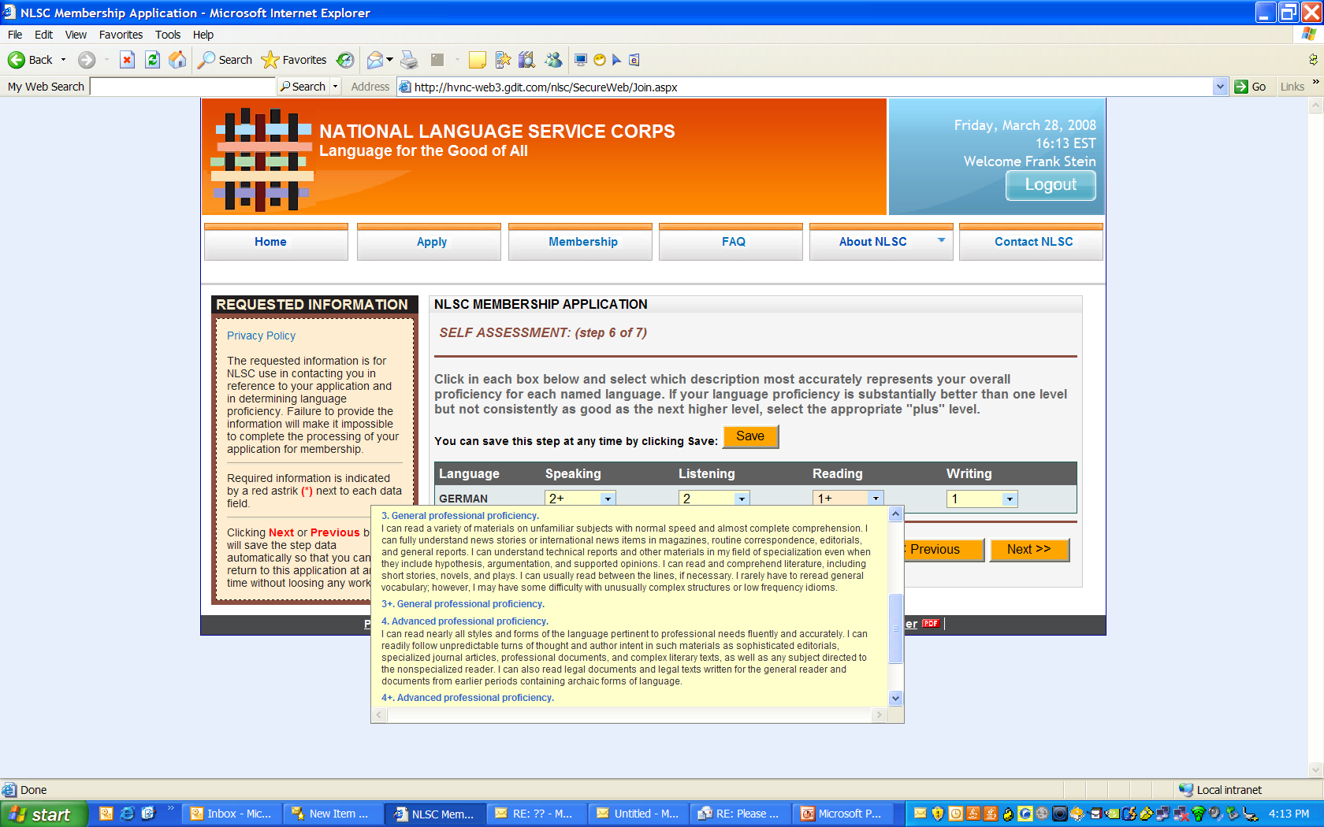Open the German Reading proficiency dropdown
1324x827 pixels.
876,499
